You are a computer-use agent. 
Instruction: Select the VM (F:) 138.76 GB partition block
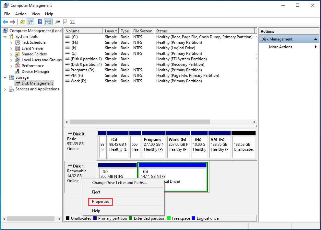pos(220,145)
